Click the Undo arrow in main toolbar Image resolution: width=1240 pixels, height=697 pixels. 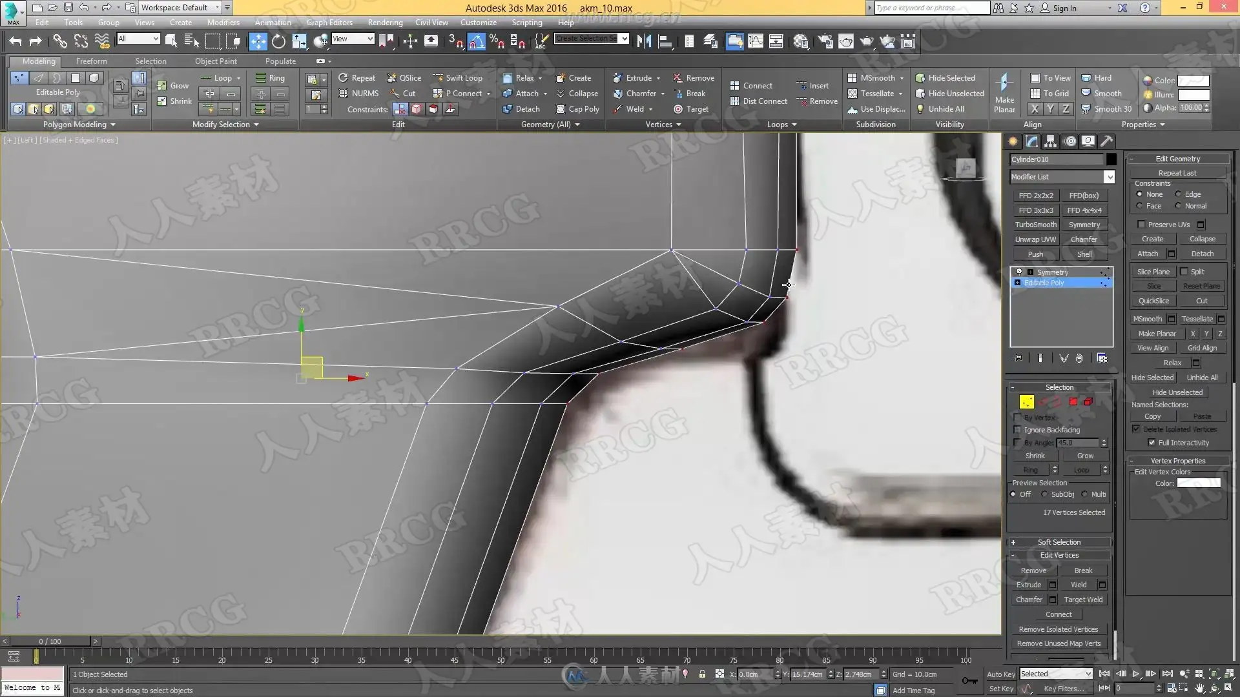(x=15, y=41)
